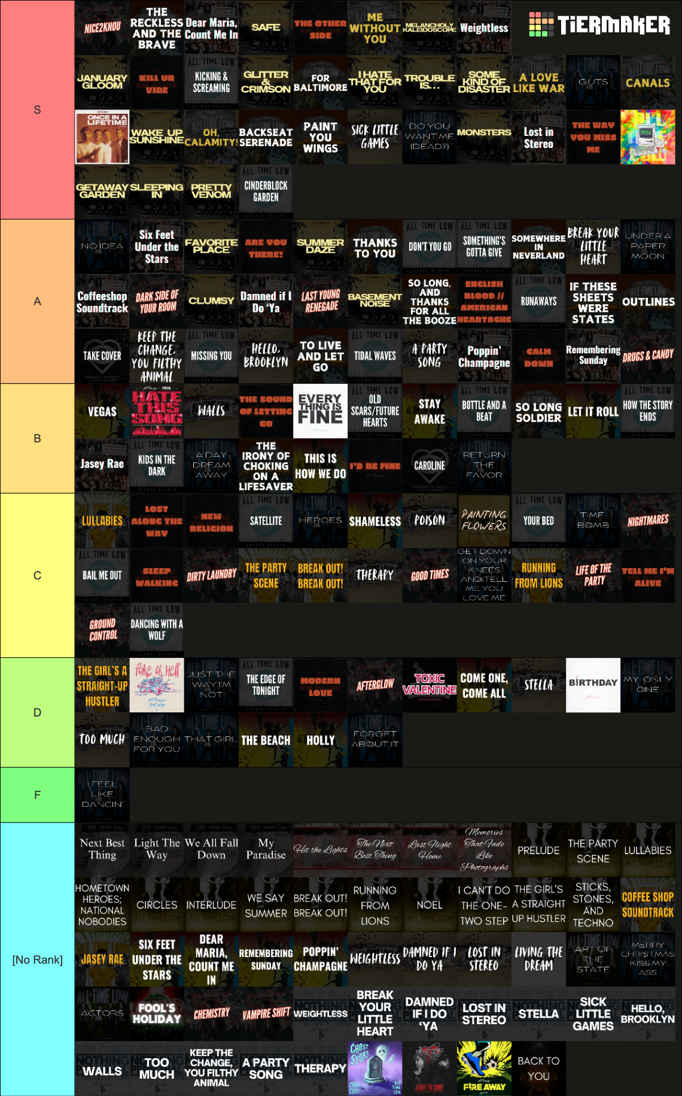Pick The Reckless and the Brave tile
The width and height of the screenshot is (682, 1096).
(x=157, y=28)
